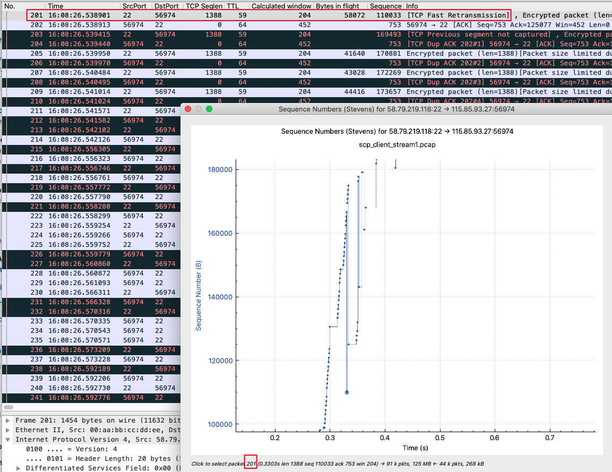Viewport: 612px width, 472px height.
Task: Click the Sequence column header
Action: tap(385, 6)
